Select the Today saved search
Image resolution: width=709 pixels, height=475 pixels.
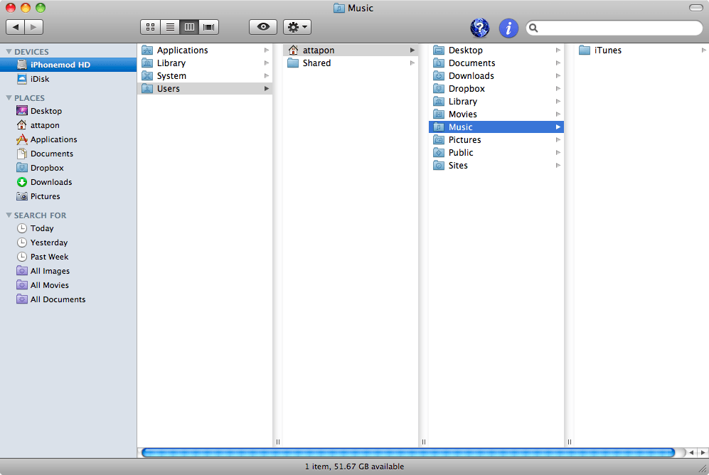68,228
